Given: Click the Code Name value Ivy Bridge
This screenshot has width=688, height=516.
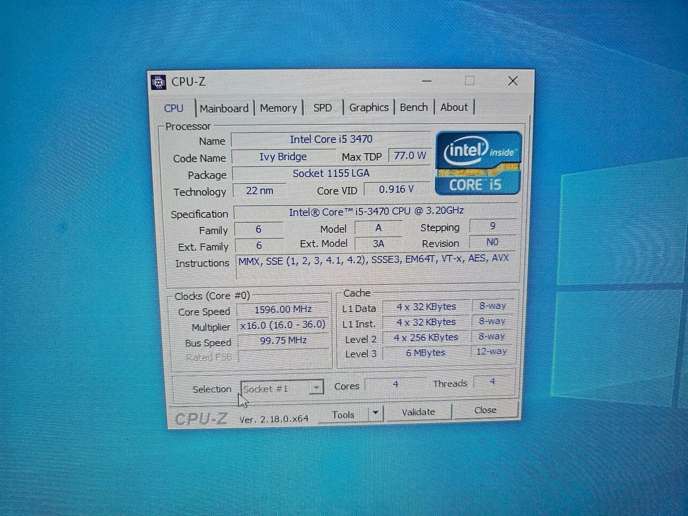Looking at the screenshot, I should (x=283, y=156).
